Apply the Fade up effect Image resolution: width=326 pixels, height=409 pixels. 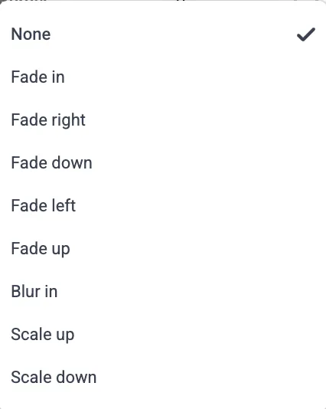pyautogui.click(x=163, y=248)
